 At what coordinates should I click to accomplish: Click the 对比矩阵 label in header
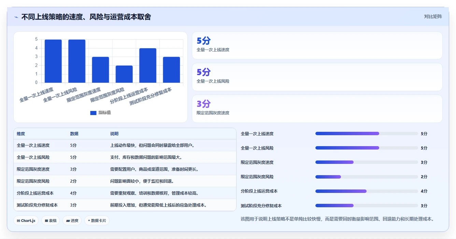[433, 16]
